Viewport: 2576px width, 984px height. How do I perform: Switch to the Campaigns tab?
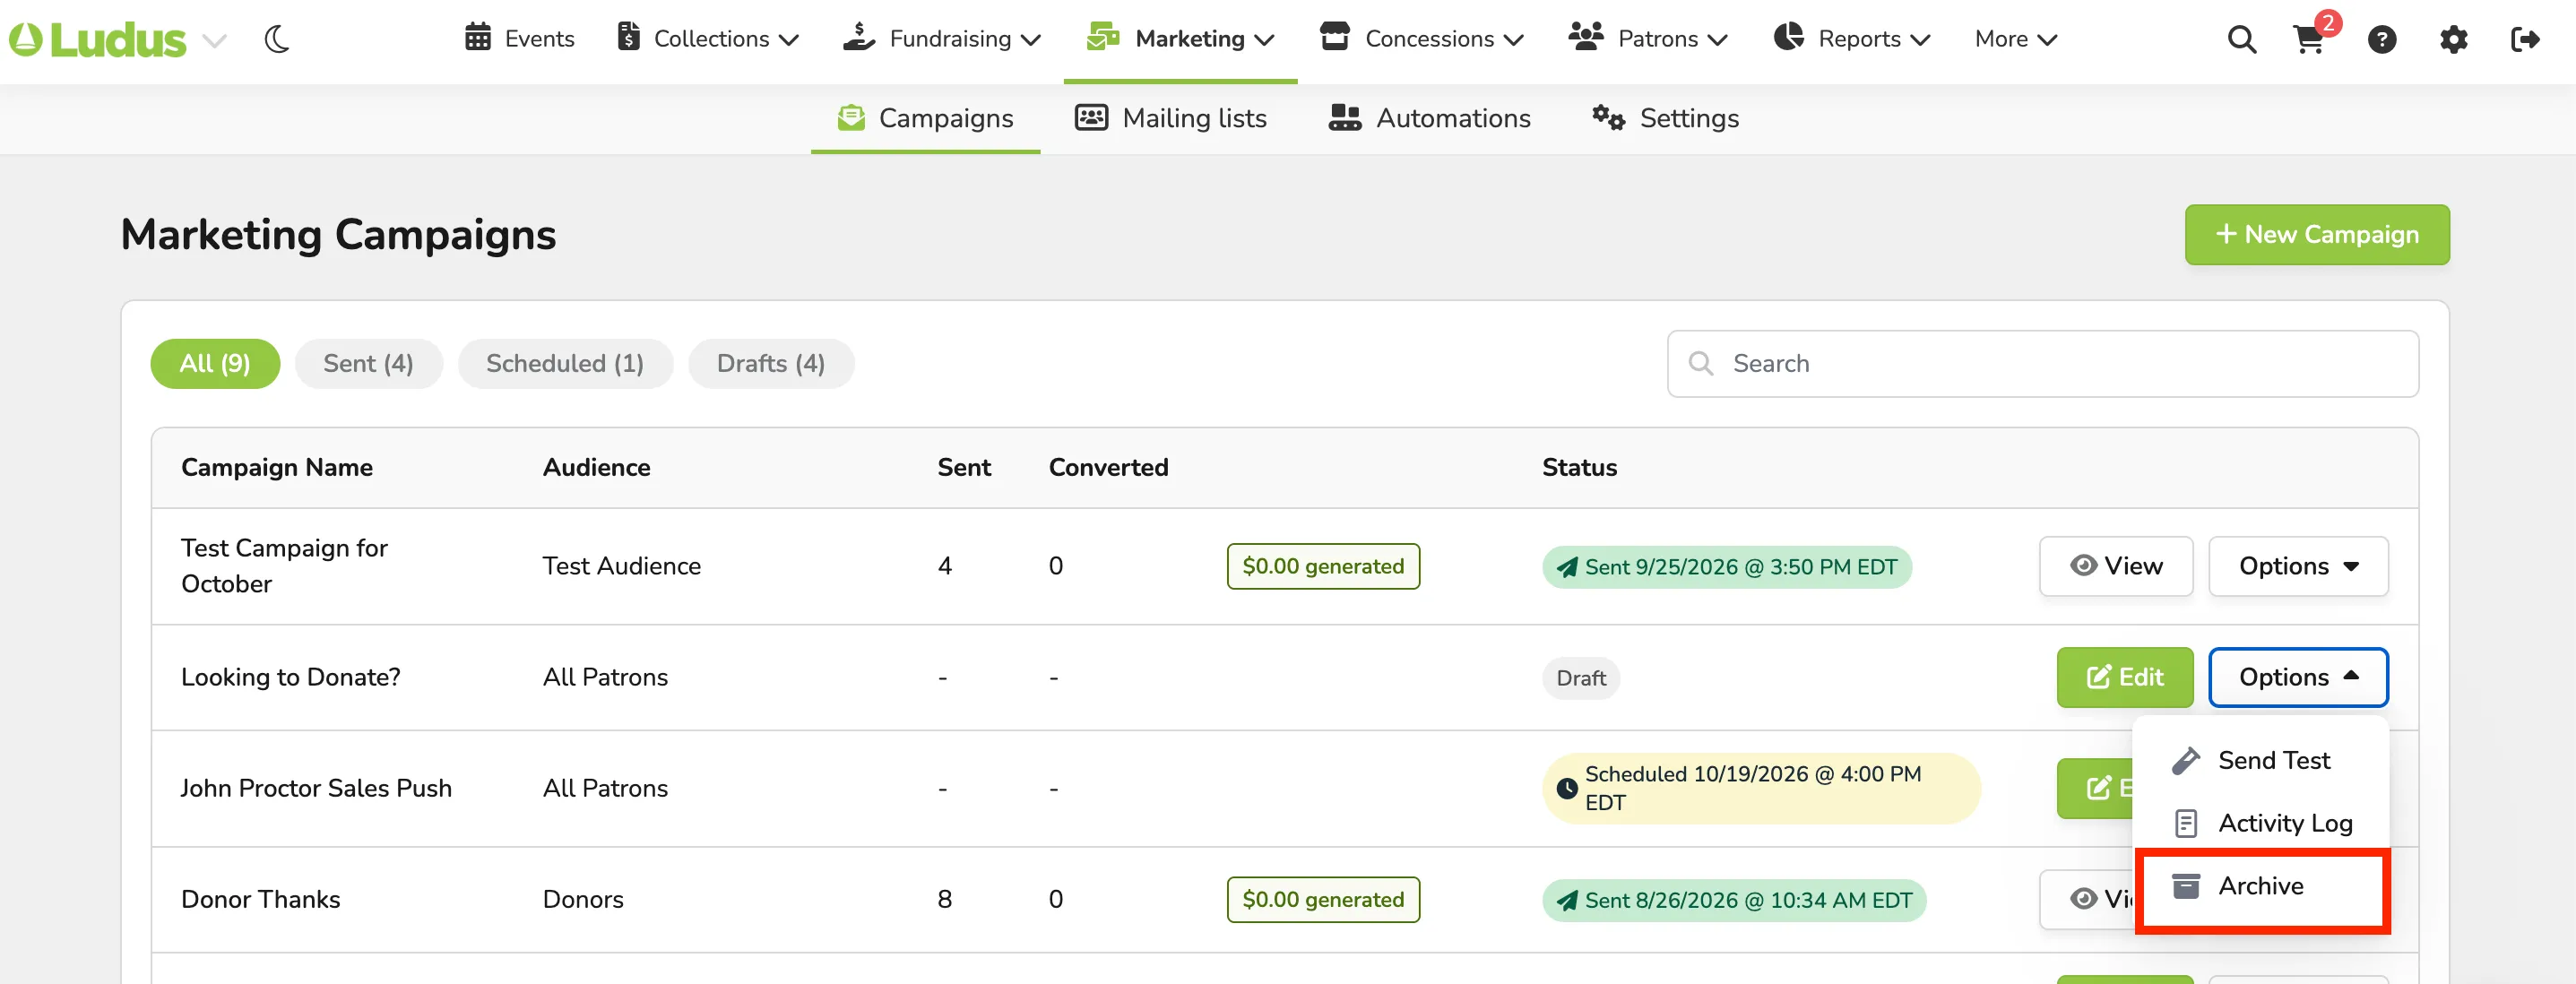(925, 118)
